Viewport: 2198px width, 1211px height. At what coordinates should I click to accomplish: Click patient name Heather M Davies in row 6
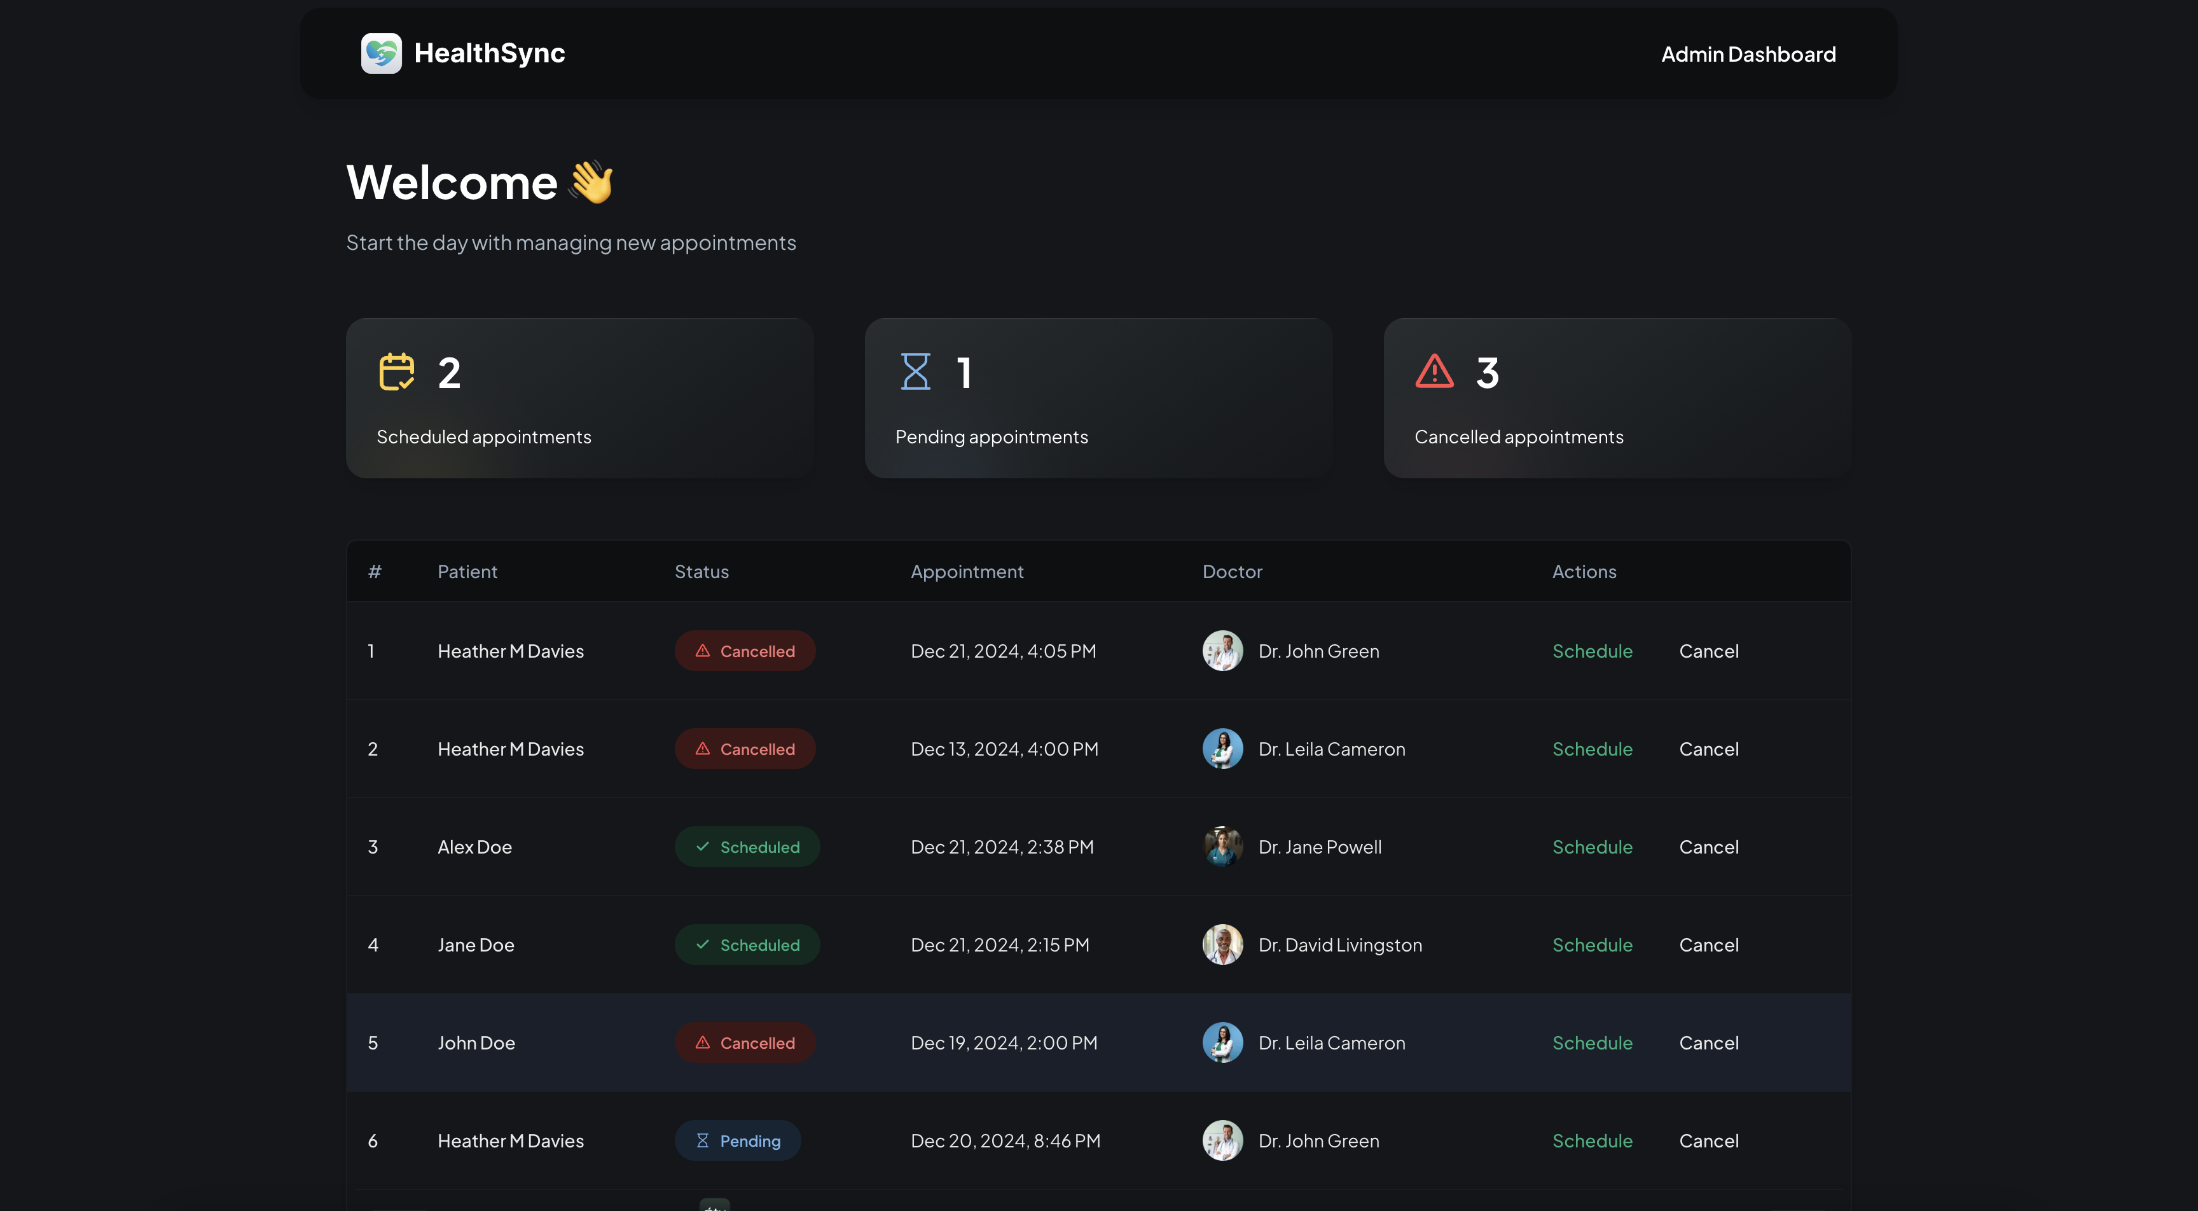tap(510, 1140)
